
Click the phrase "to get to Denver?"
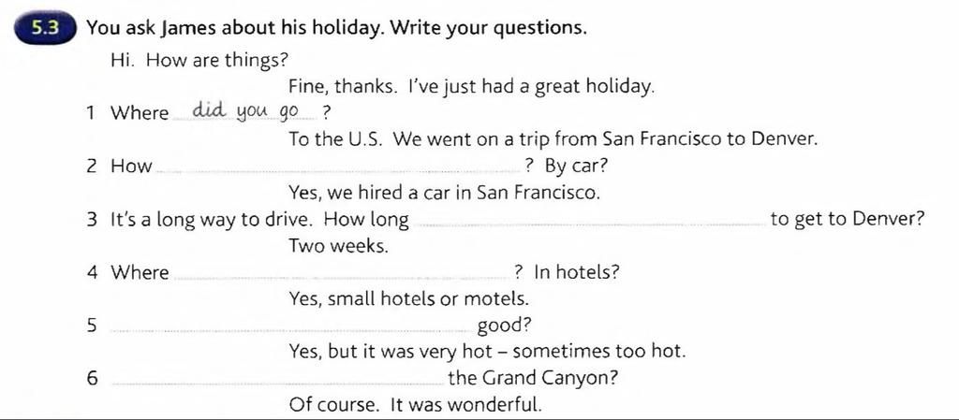coord(847,219)
